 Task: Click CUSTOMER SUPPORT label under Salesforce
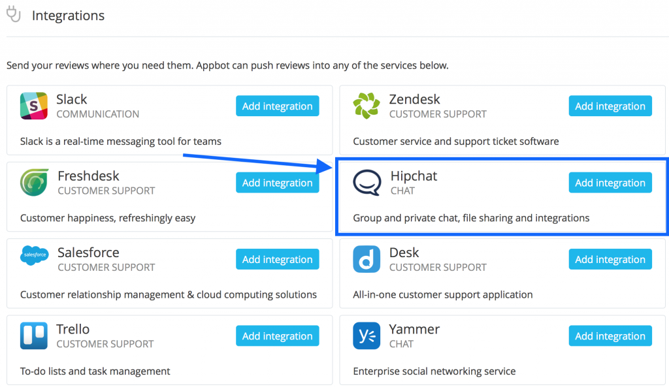tap(106, 268)
